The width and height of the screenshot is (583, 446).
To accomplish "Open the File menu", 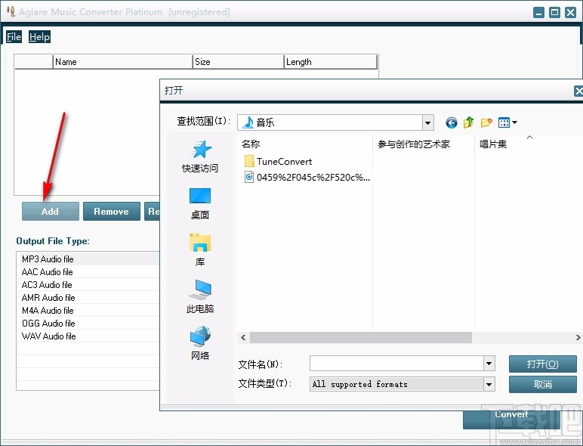I will [14, 37].
